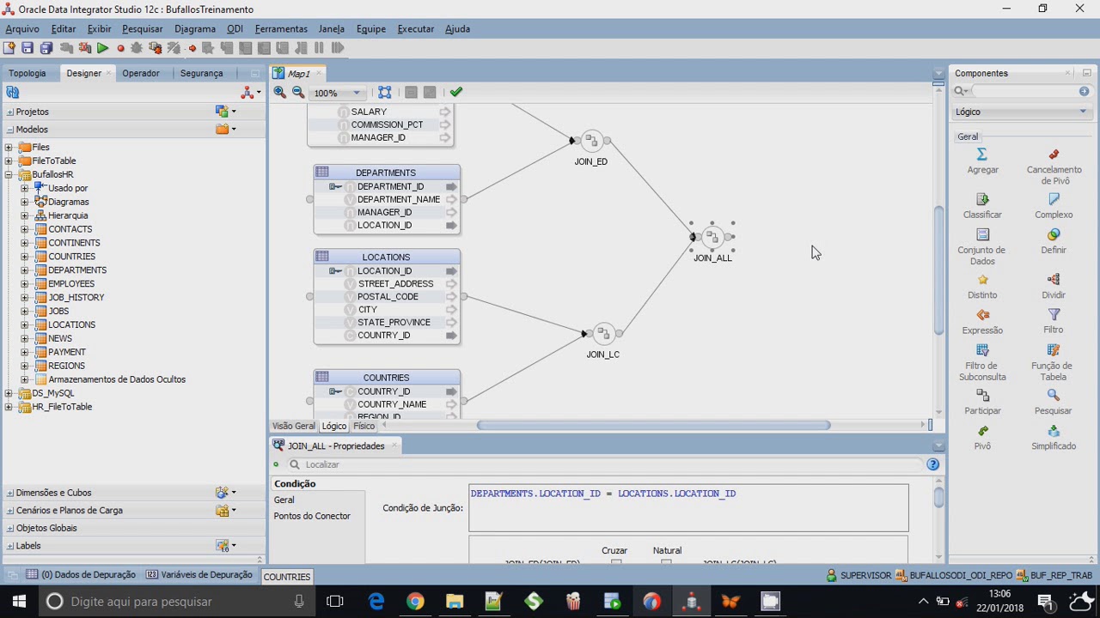
Task: Click the Windows taskbar search box
Action: (x=176, y=602)
